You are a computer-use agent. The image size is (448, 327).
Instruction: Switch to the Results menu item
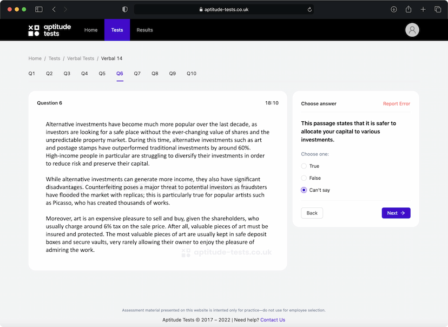(x=144, y=30)
